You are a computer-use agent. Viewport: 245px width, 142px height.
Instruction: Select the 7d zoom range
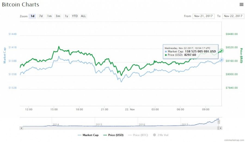click(x=41, y=16)
